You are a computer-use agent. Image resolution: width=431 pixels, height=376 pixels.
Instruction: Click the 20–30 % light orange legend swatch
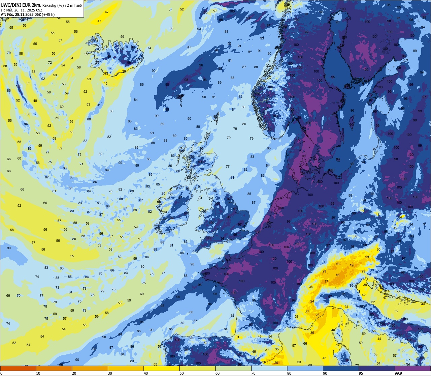point(90,369)
